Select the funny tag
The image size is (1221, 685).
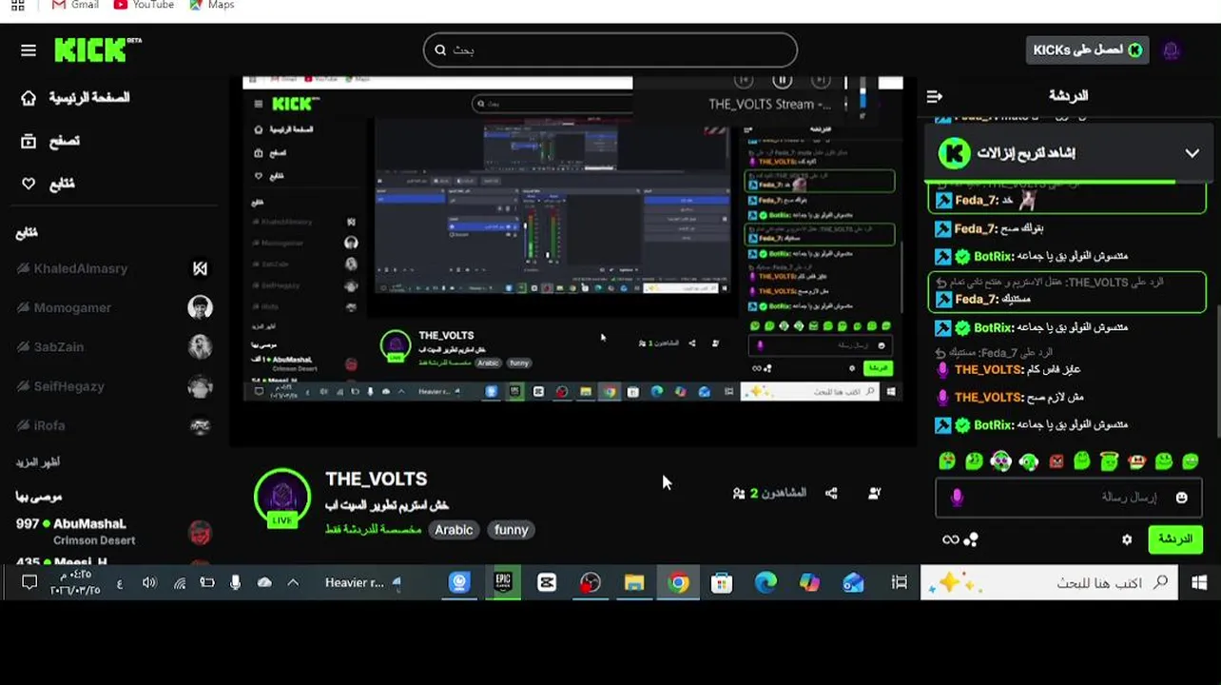tap(511, 530)
